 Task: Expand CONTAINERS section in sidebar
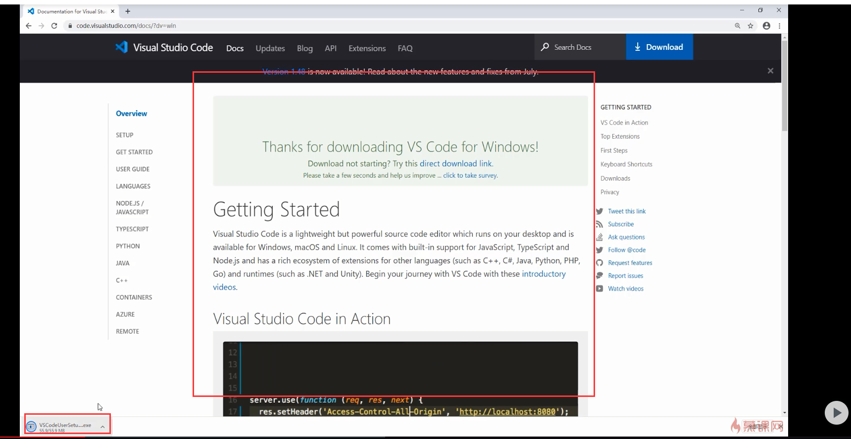coord(134,297)
